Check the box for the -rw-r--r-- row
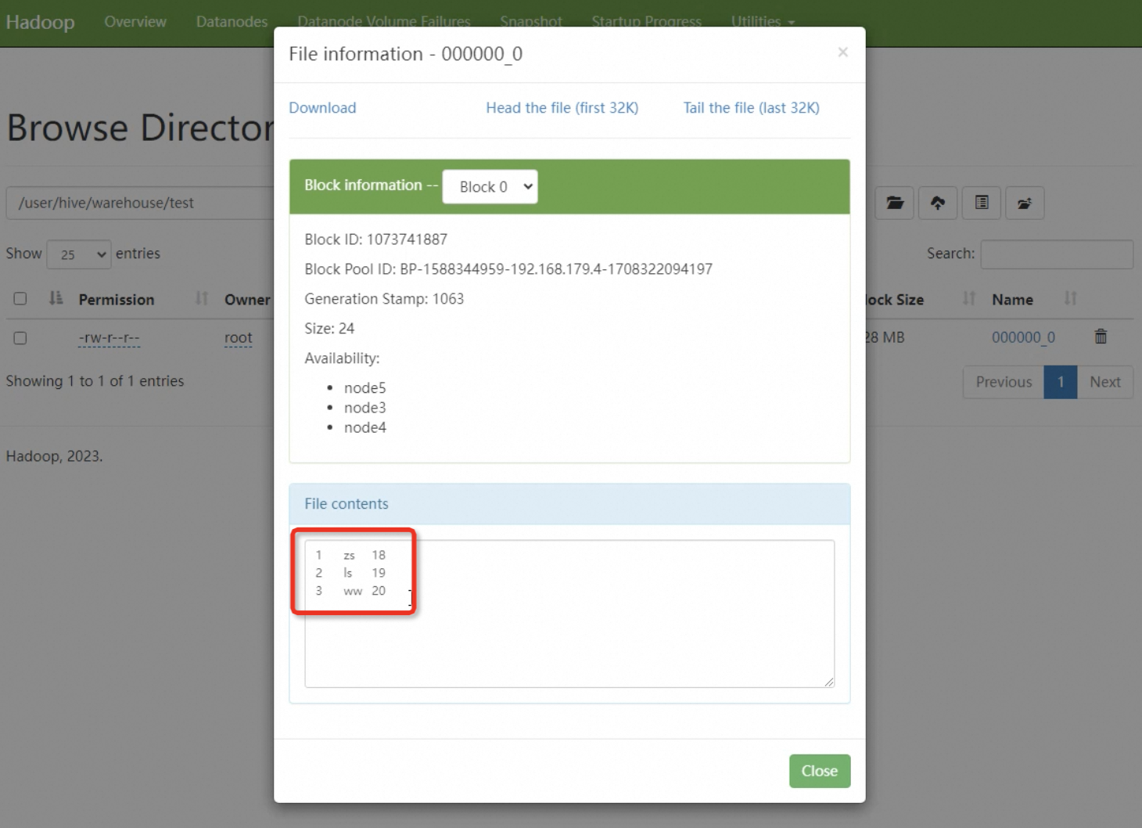 pyautogui.click(x=20, y=338)
